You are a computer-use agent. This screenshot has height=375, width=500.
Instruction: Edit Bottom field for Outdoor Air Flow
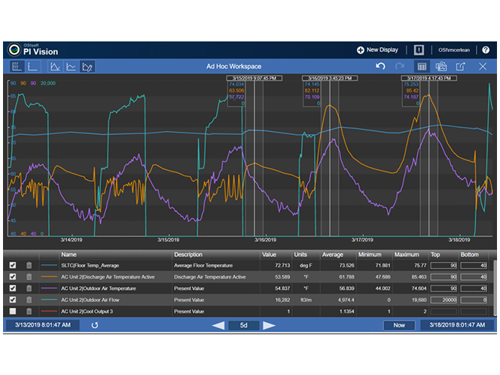[474, 300]
